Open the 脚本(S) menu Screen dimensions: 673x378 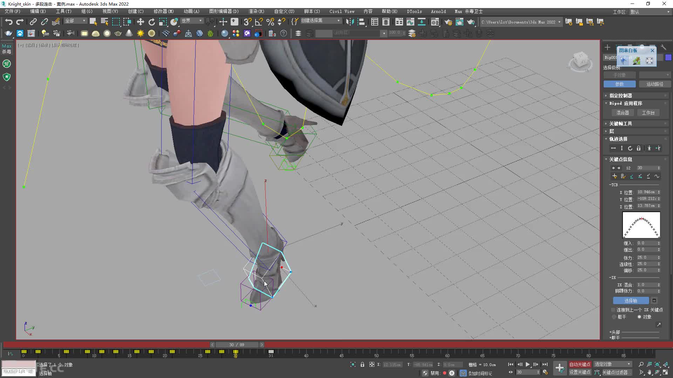pyautogui.click(x=312, y=12)
